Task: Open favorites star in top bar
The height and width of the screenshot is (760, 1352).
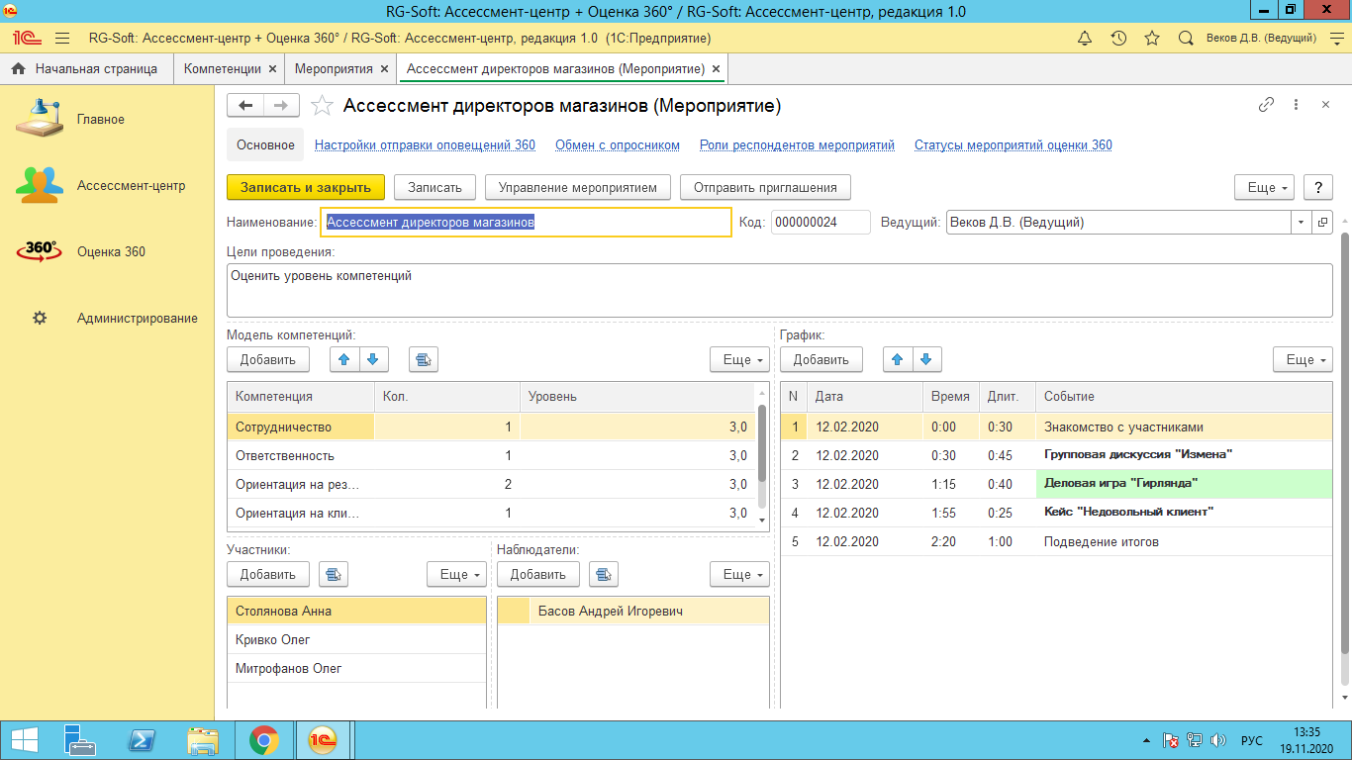Action: (x=1152, y=39)
